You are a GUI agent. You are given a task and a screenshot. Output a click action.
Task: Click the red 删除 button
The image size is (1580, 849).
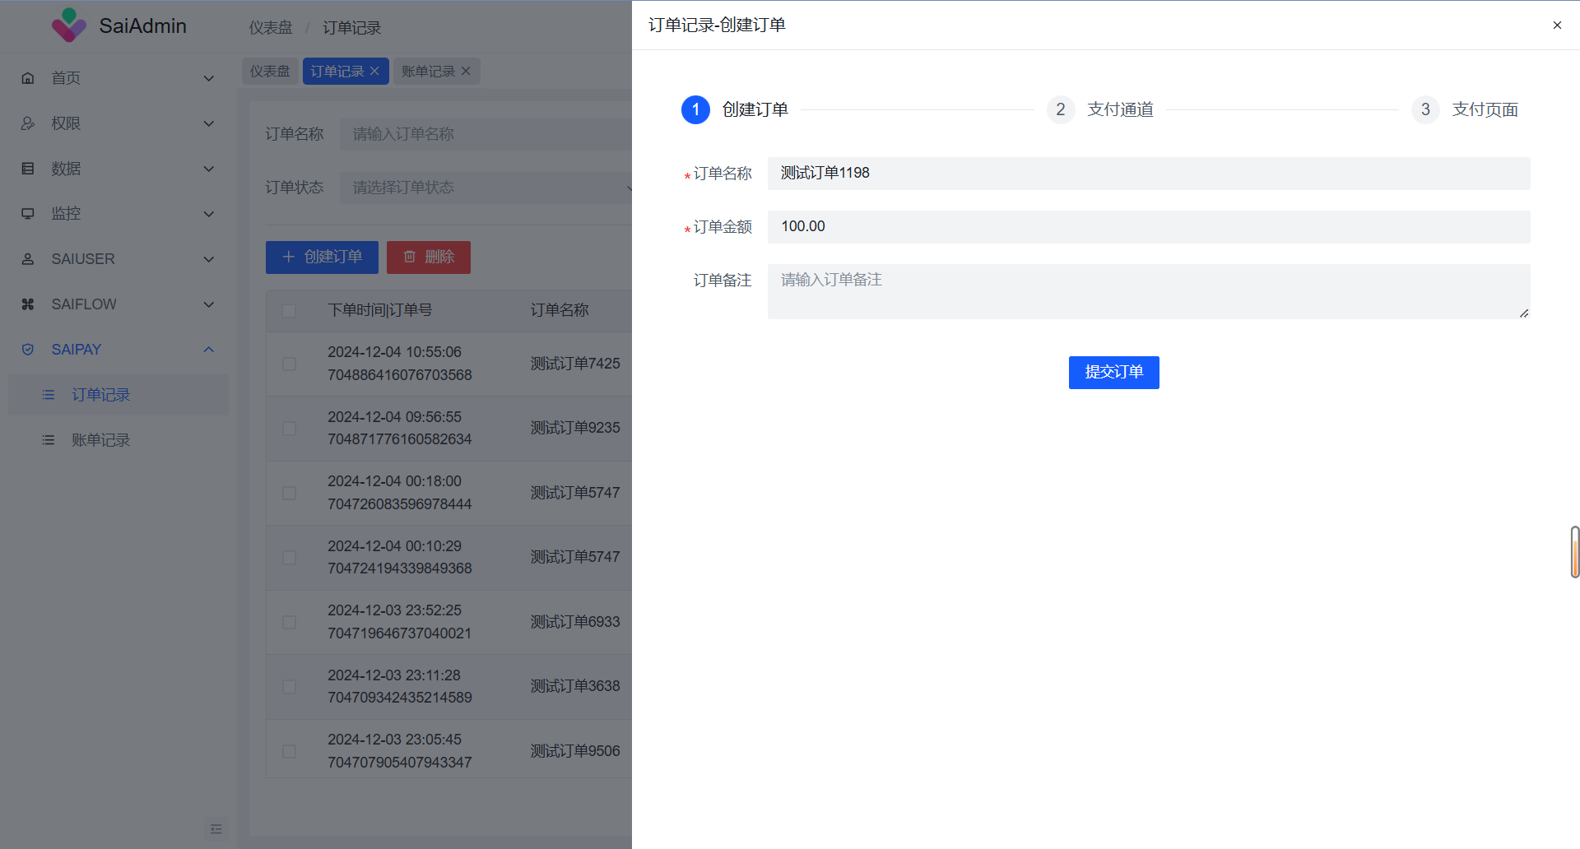click(428, 257)
